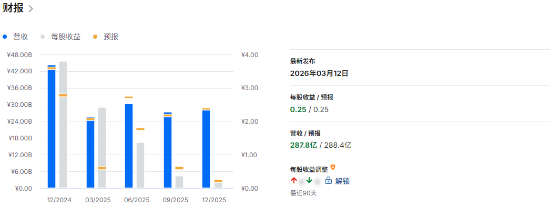Click the ¥48.00B left axis label

19,55
